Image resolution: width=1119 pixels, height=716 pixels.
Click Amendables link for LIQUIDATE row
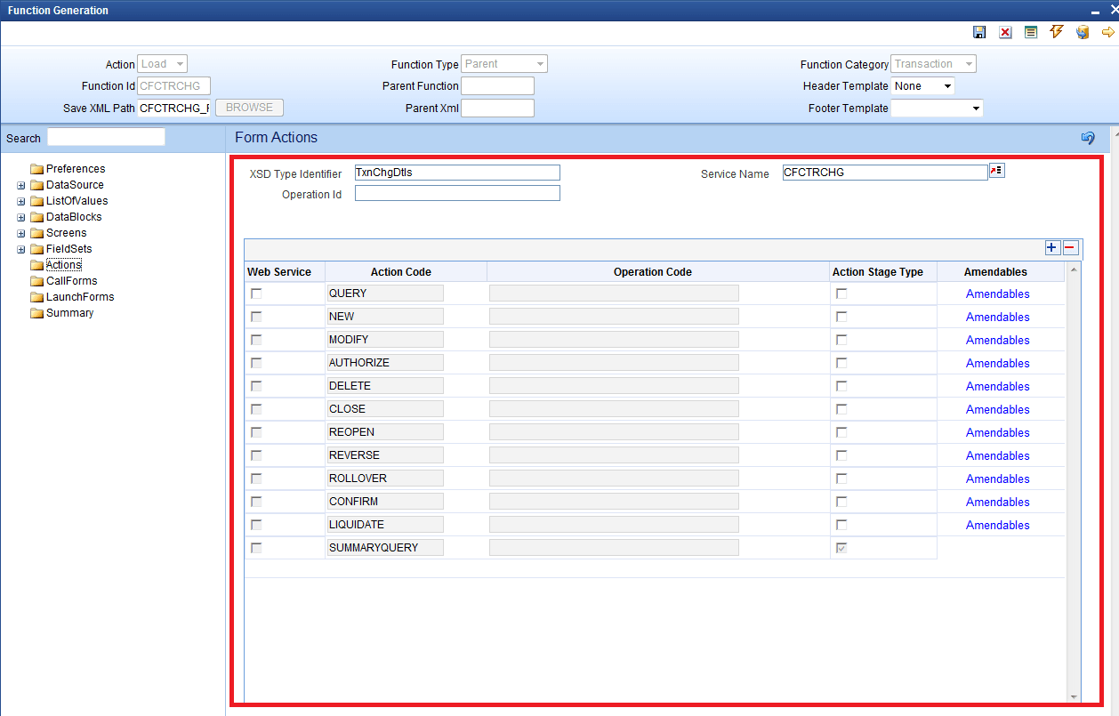click(997, 525)
